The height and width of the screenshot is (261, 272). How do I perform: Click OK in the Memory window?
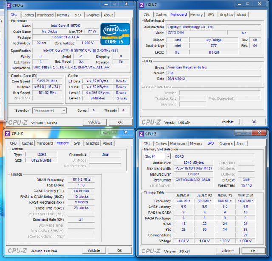(120, 250)
